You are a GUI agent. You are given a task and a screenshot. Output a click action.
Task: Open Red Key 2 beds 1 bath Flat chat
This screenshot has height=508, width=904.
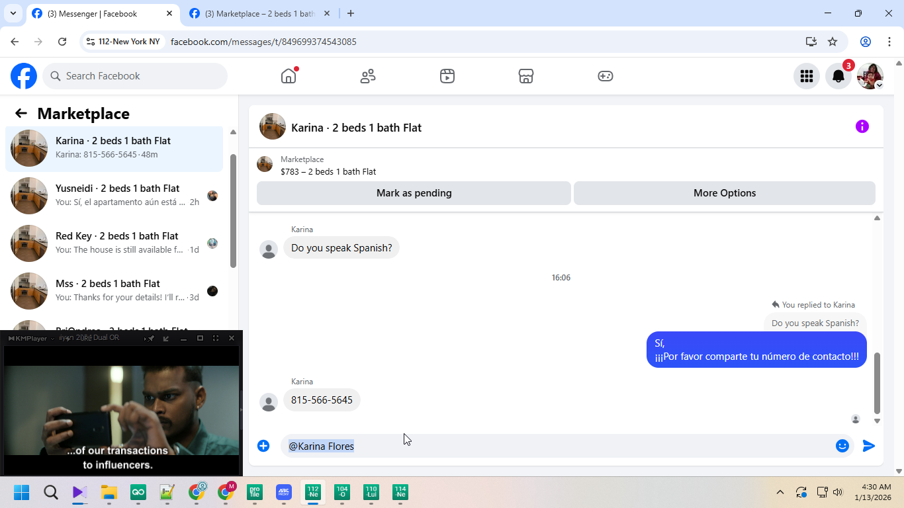pos(114,243)
